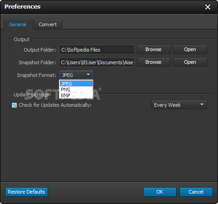Open the Snapshot Folder
The image size is (218, 204).
190,62
